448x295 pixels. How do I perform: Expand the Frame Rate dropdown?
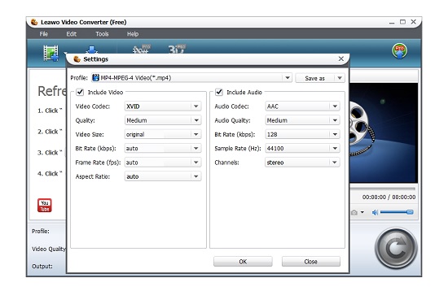point(196,163)
